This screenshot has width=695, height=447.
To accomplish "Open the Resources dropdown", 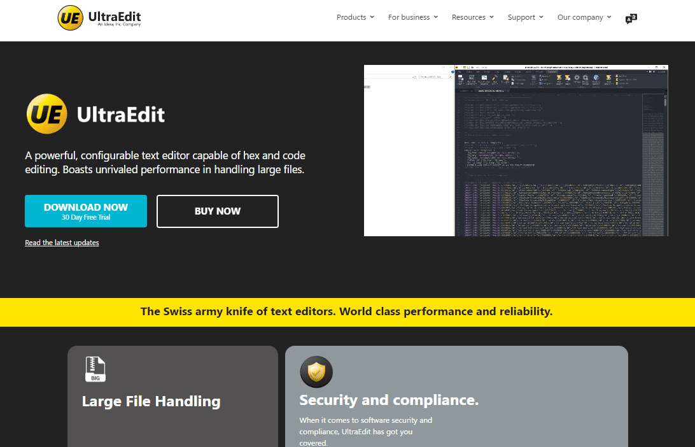I will pyautogui.click(x=472, y=17).
